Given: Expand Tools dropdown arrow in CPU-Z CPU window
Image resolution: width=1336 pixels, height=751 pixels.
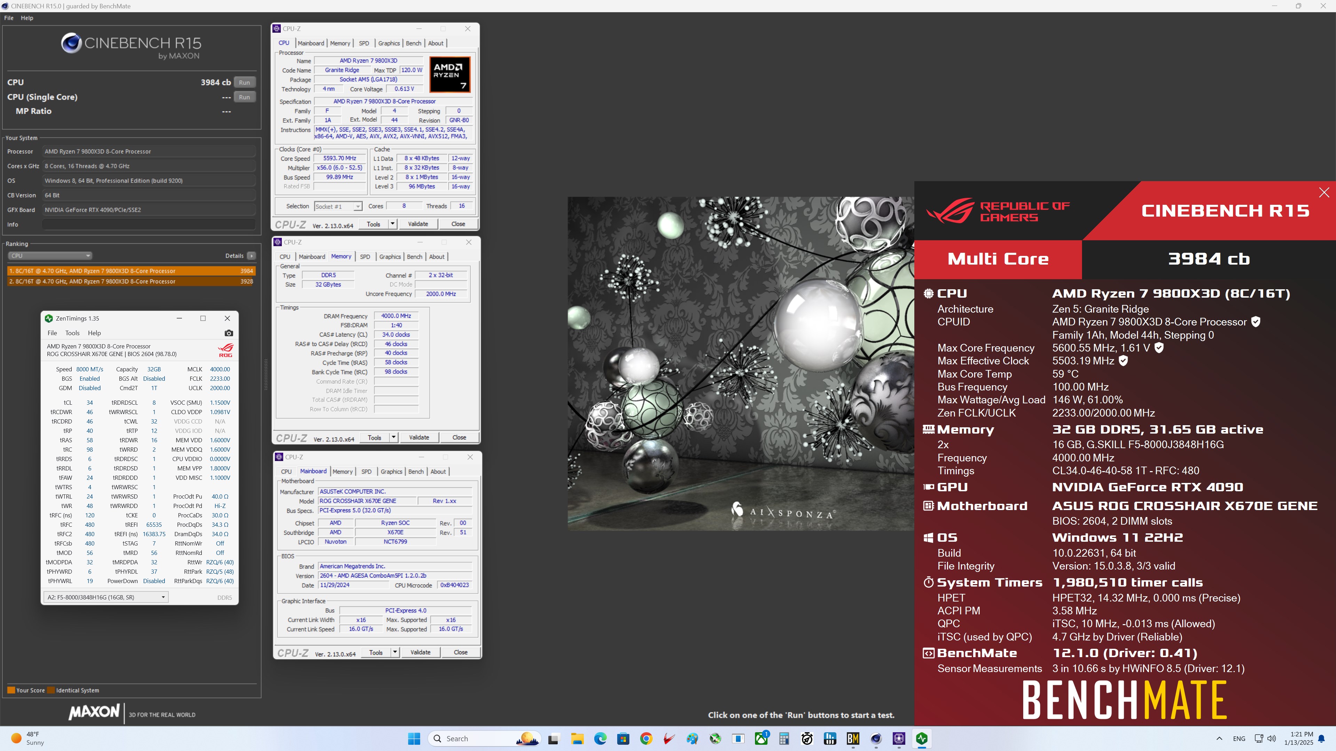Looking at the screenshot, I should [x=392, y=224].
